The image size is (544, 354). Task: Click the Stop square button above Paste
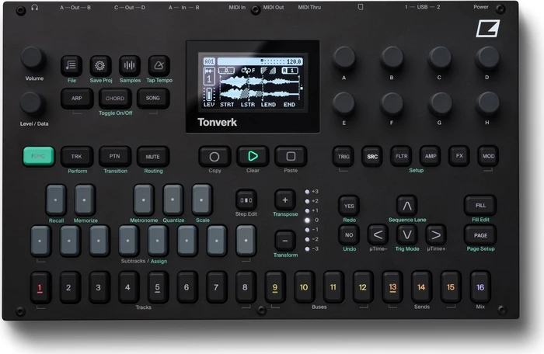coord(291,156)
